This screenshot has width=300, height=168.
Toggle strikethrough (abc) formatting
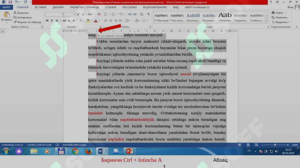64,21
